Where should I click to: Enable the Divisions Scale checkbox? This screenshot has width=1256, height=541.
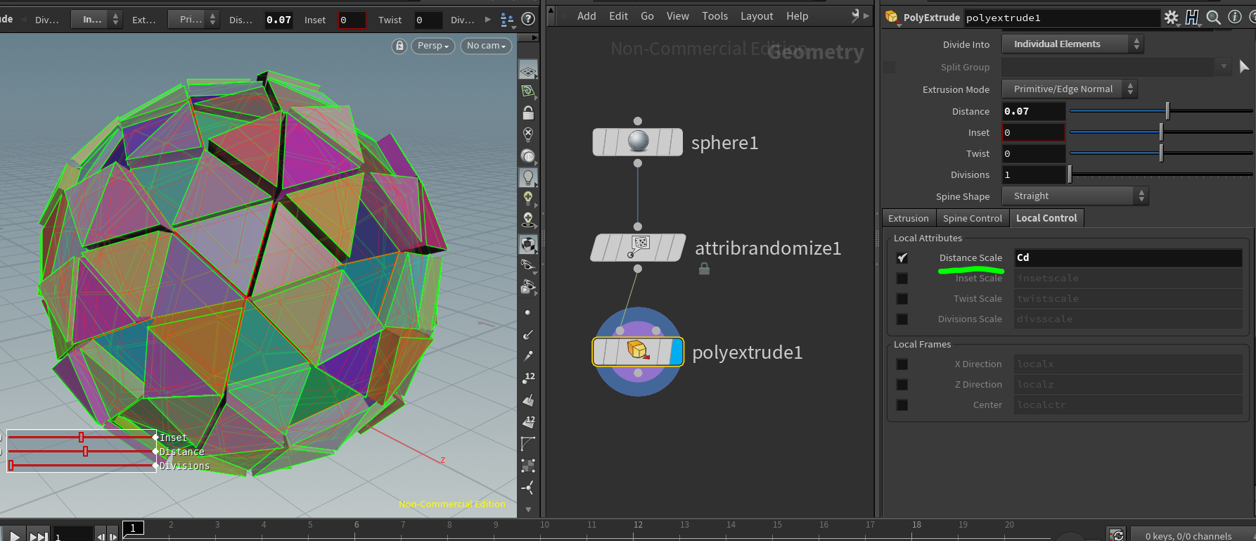(902, 319)
